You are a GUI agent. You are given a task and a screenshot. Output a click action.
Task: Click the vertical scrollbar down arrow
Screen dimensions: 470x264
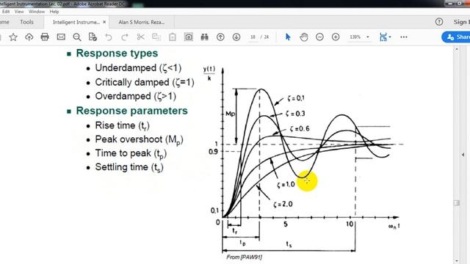pos(457,261)
